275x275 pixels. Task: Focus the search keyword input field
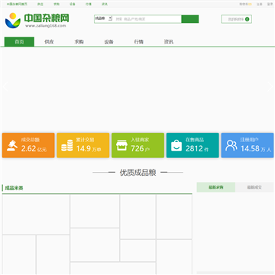coord(147,19)
